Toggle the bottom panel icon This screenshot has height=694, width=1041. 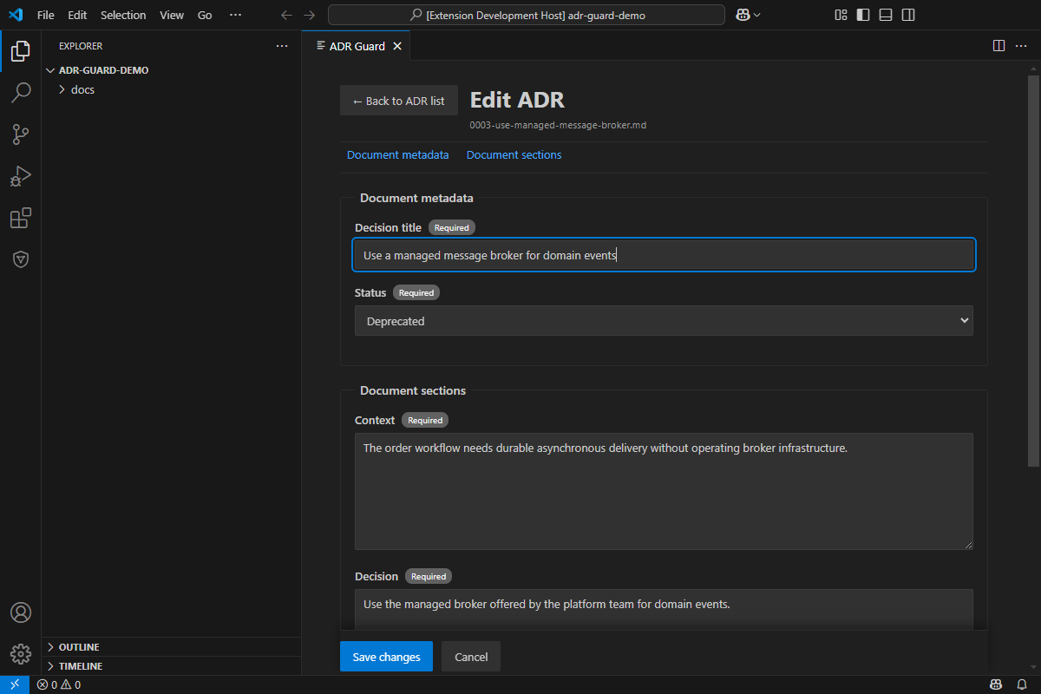(x=886, y=15)
